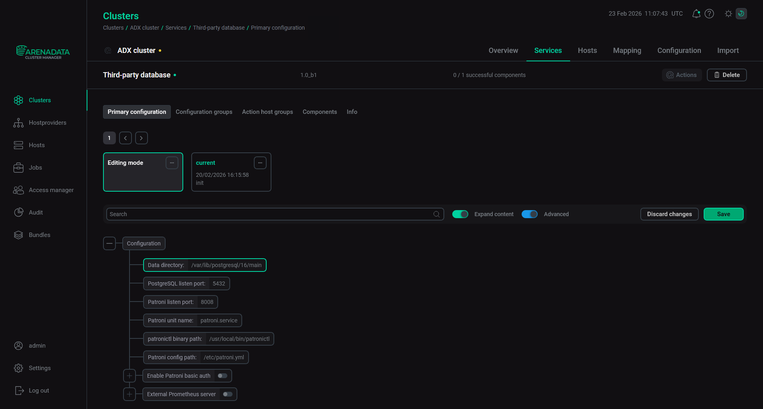Select configuration page 1 button

point(109,138)
